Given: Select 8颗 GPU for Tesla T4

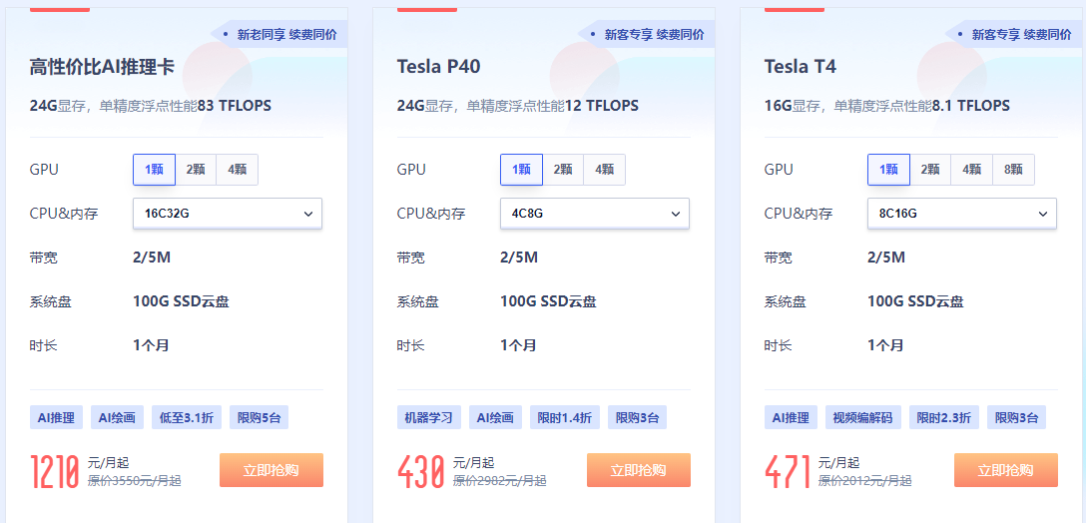Looking at the screenshot, I should tap(1012, 170).
